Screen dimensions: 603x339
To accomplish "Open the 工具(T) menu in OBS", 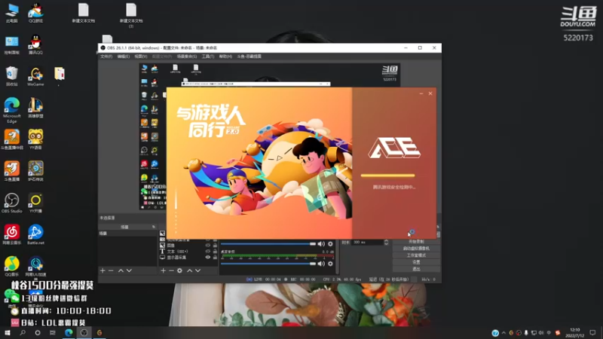I will click(208, 56).
